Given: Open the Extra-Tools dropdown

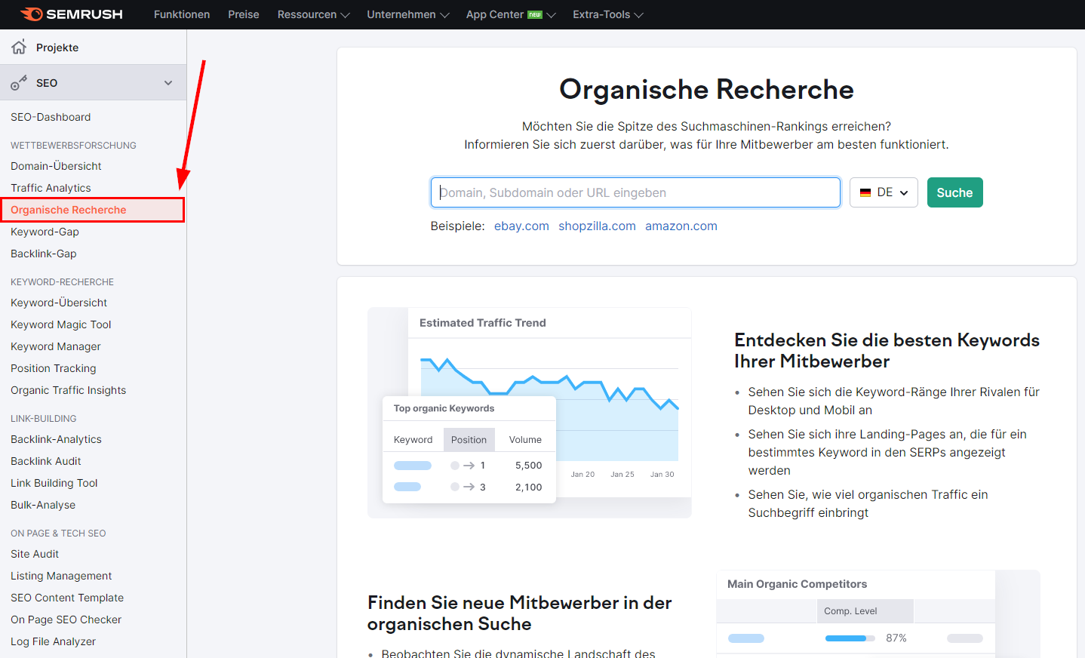Looking at the screenshot, I should point(607,14).
